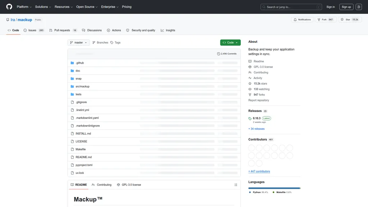Click the Makefile file icon
368x207 pixels.
[72, 149]
